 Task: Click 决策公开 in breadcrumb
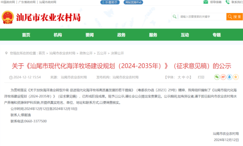pyautogui.click(x=117, y=53)
